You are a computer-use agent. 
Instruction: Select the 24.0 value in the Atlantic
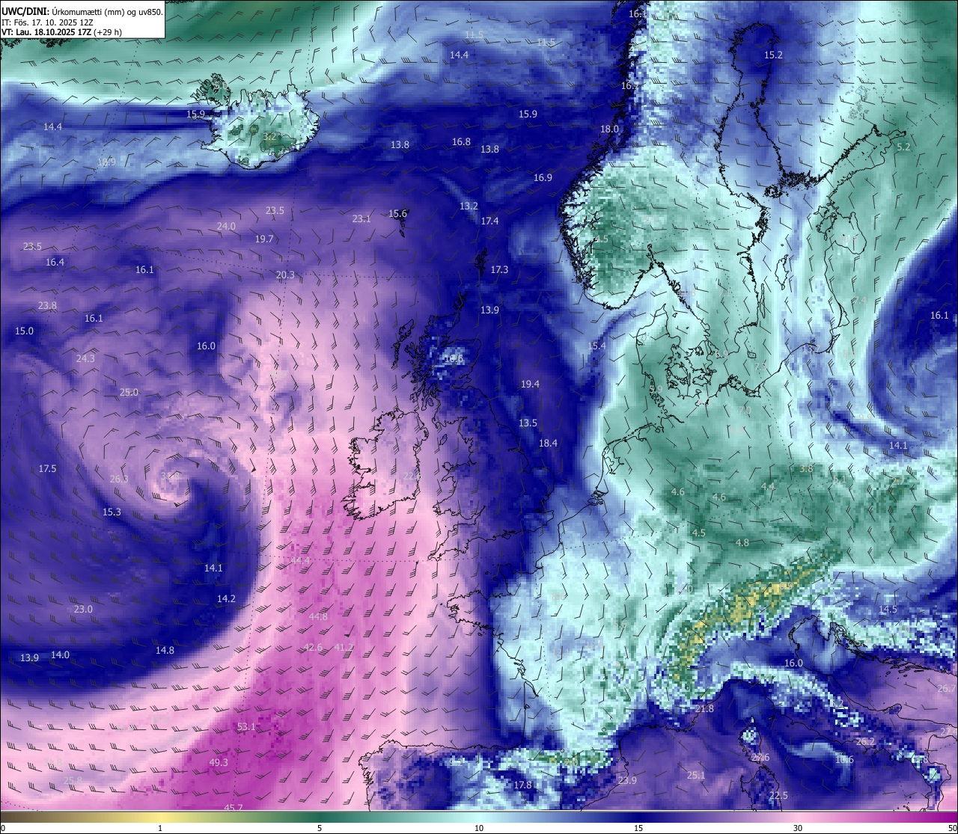226,226
